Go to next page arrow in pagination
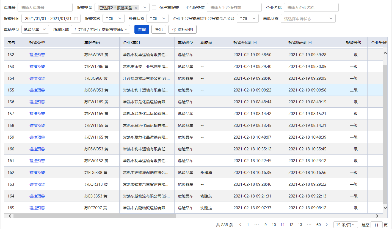The height and width of the screenshot is (229, 392). coord(327,225)
